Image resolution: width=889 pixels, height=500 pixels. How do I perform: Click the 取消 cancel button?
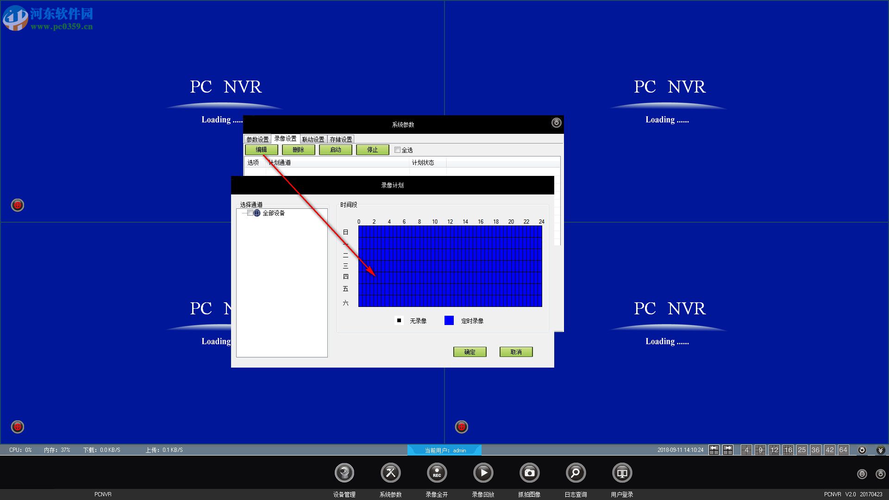pyautogui.click(x=516, y=352)
